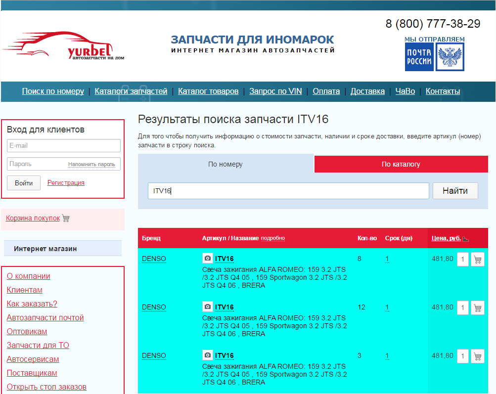
Task: Open photo icon for second ITV16 result
Action: coord(208,307)
